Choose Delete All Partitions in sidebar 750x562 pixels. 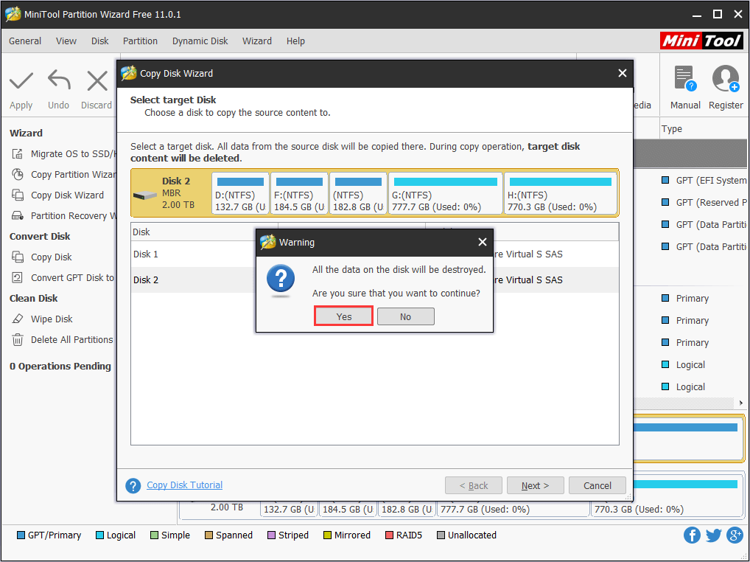tap(62, 339)
